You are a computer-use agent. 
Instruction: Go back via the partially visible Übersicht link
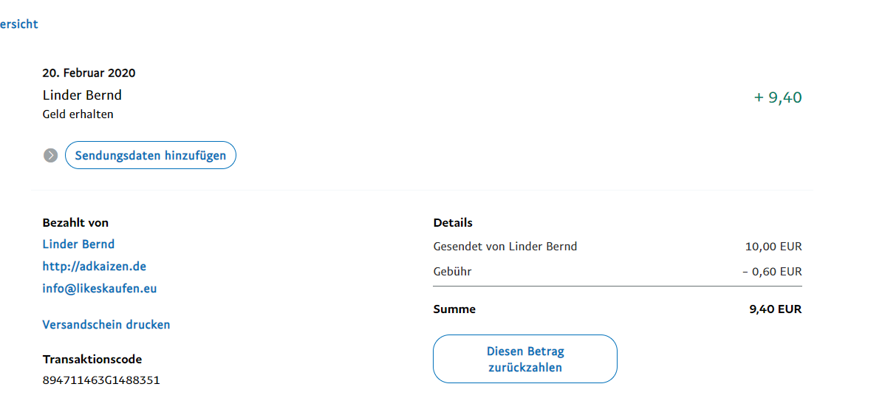point(18,24)
